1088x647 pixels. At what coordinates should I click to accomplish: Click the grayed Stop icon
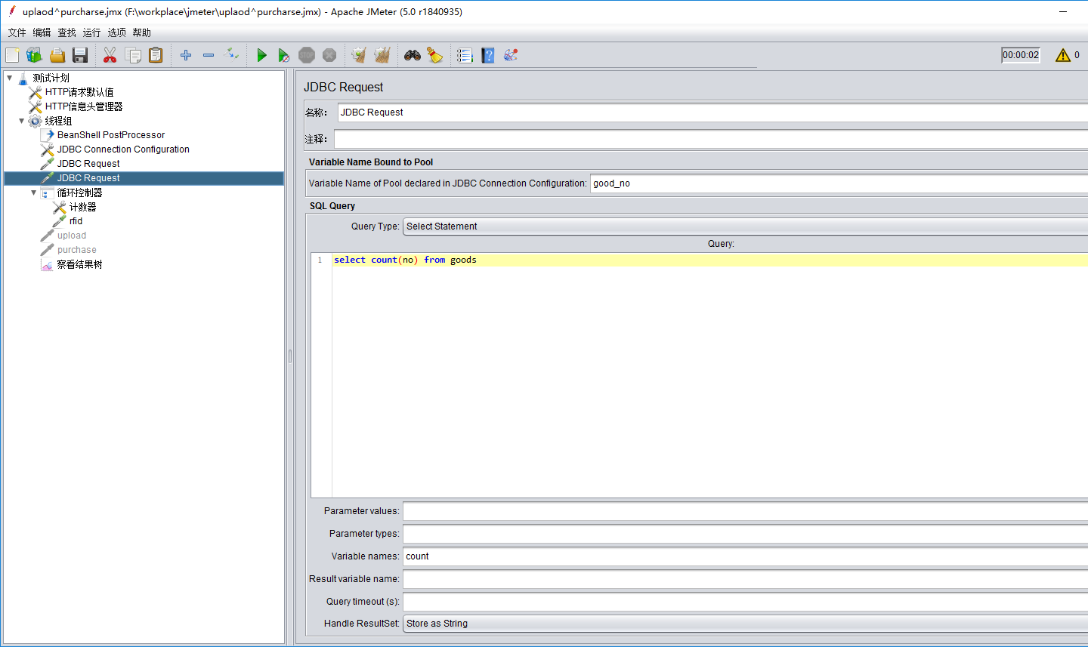(307, 55)
